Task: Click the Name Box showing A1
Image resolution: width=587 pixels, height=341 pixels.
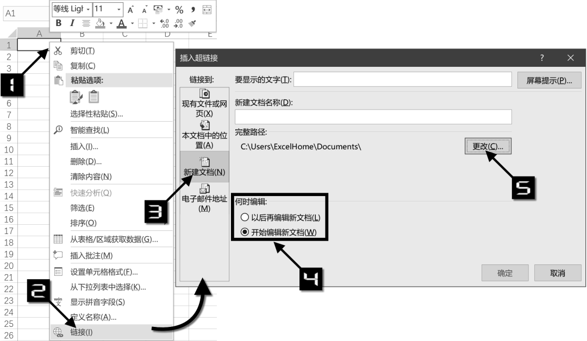Action: pyautogui.click(x=27, y=14)
